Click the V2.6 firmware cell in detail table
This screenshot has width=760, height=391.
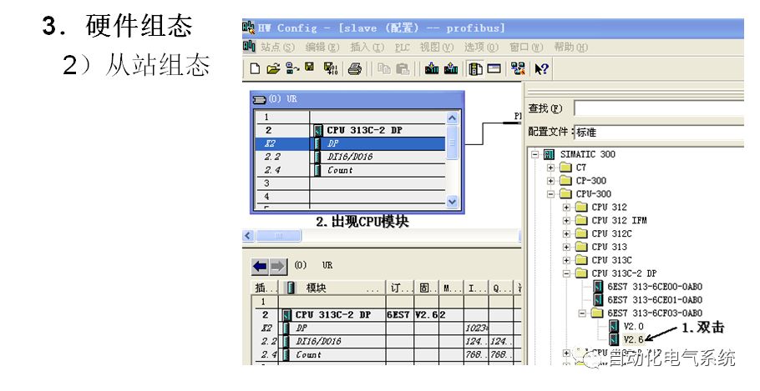coord(426,314)
